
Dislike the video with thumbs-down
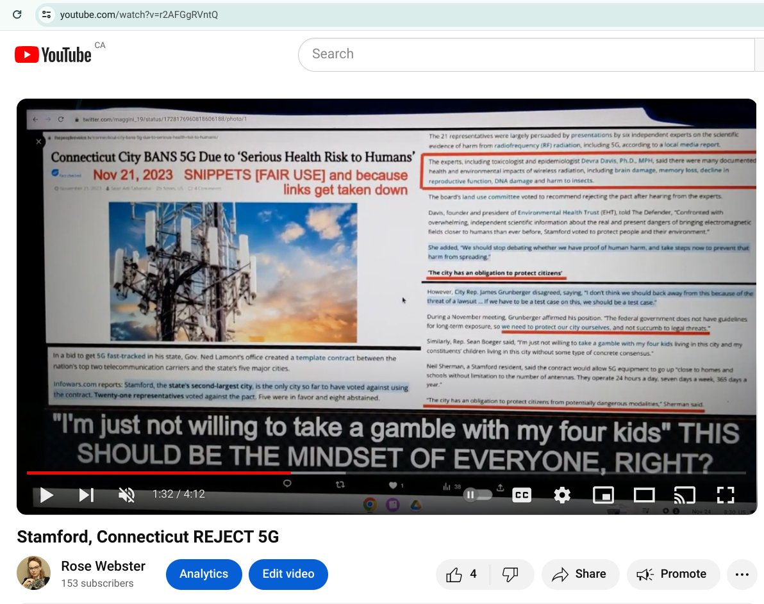click(x=510, y=575)
